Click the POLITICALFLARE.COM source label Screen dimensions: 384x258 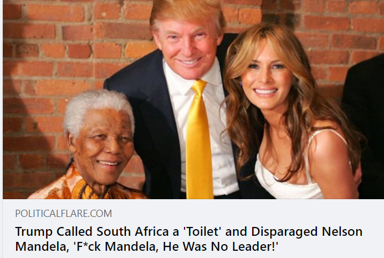tap(63, 214)
